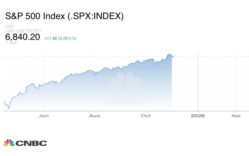Click the CNBC peacock logo icon
The image size is (249, 156).
click(x=9, y=143)
